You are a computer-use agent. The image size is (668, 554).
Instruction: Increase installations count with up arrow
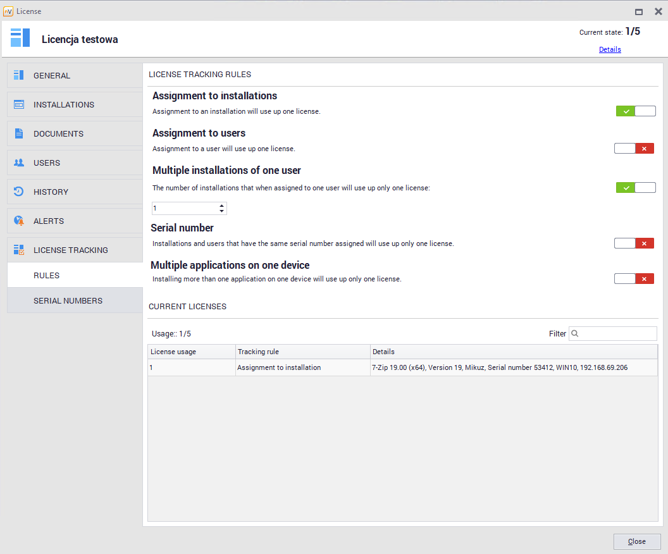coord(221,206)
